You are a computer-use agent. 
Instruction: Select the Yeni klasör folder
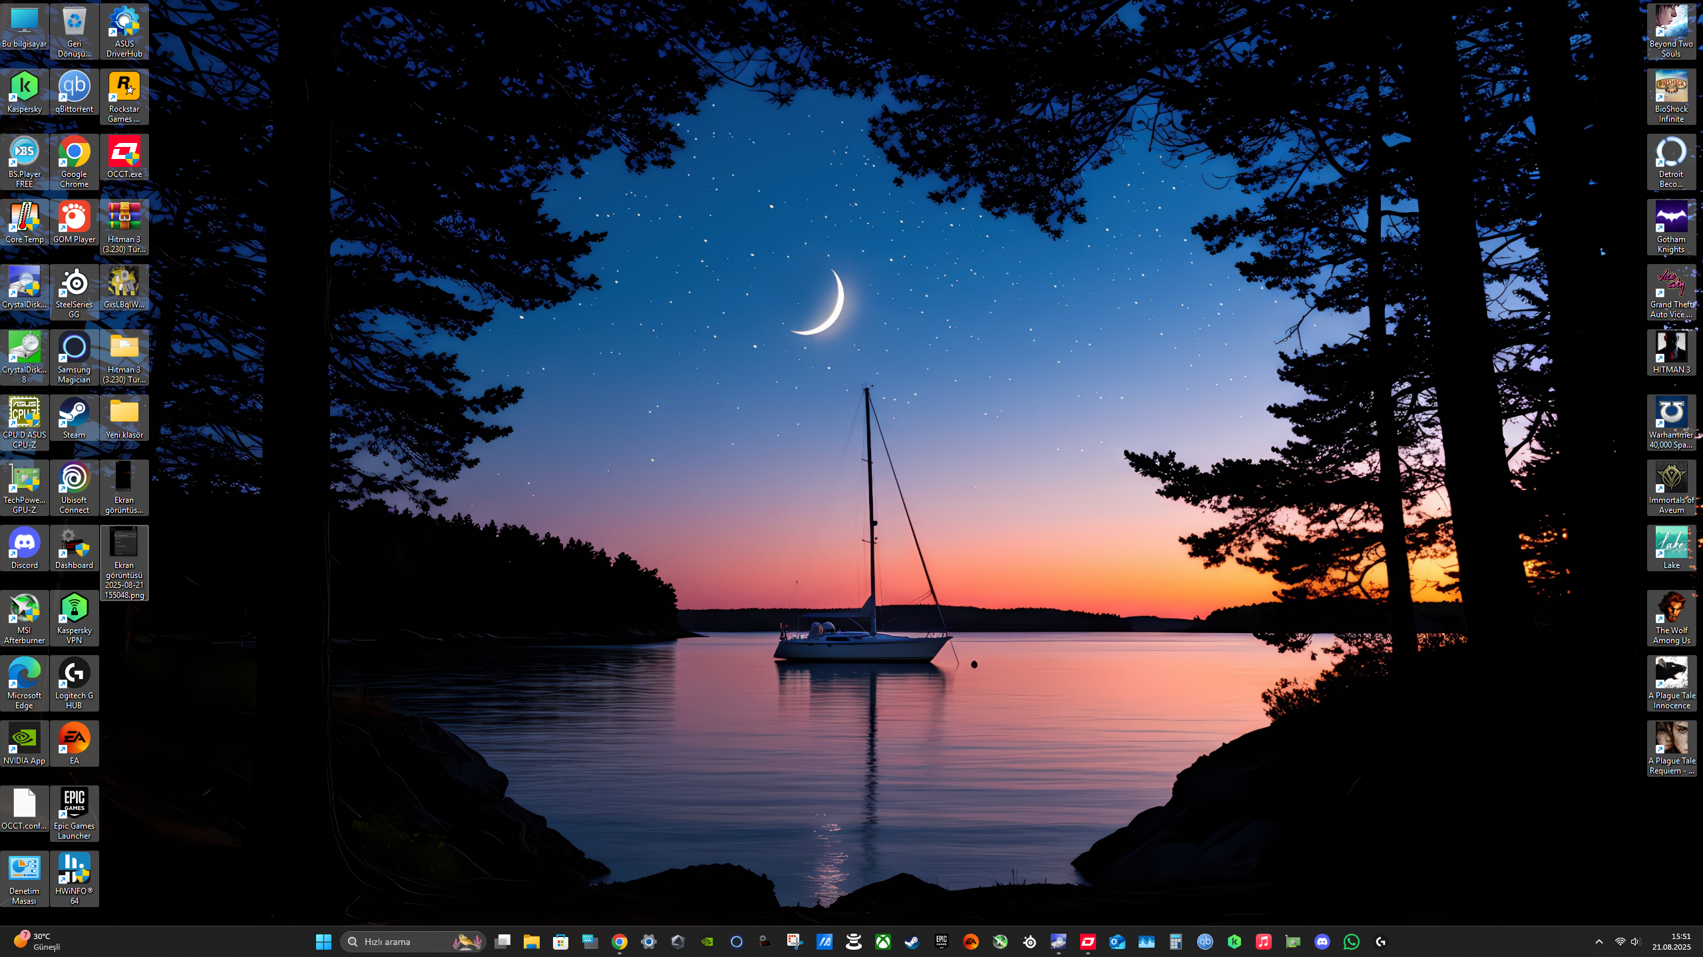point(124,418)
